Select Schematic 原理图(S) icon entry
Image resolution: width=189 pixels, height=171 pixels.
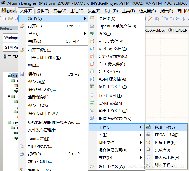(92, 18)
